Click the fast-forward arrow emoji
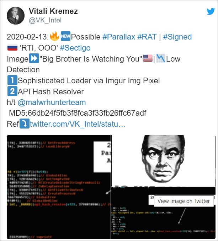Image resolution: width=218 pixels, height=241 pixels. click(x=34, y=58)
